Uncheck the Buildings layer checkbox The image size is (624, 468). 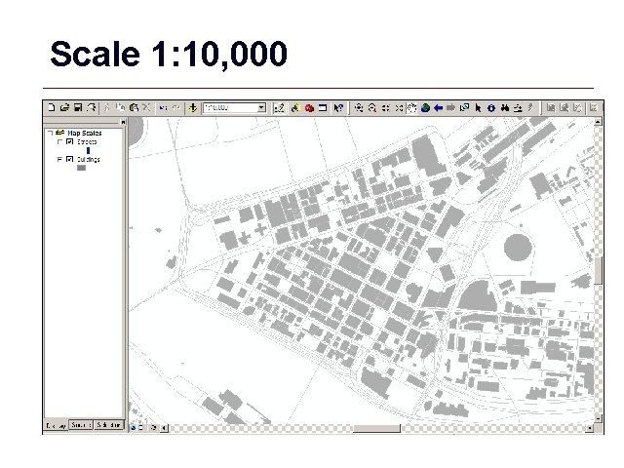(x=70, y=159)
